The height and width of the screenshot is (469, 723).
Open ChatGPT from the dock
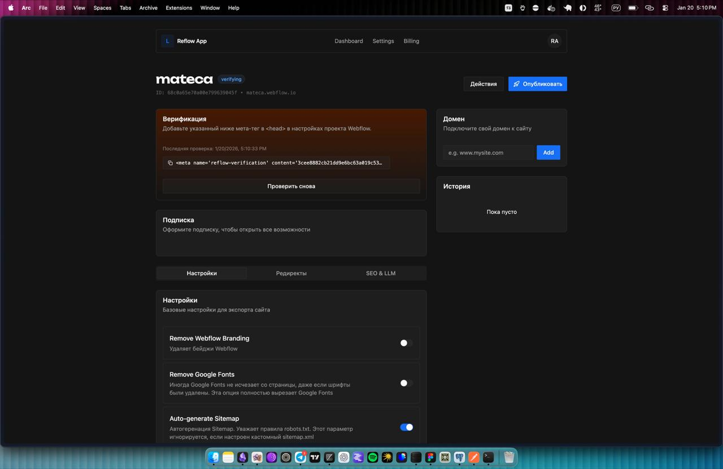click(x=343, y=457)
